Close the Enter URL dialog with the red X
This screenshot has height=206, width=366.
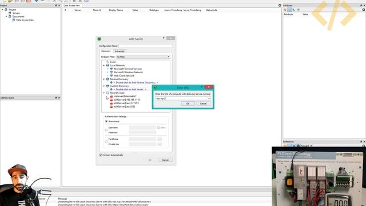point(208,87)
